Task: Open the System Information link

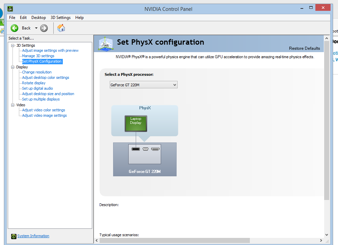Action: pos(33,236)
